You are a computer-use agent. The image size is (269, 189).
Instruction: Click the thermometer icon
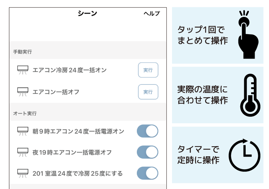pyautogui.click(x=250, y=95)
